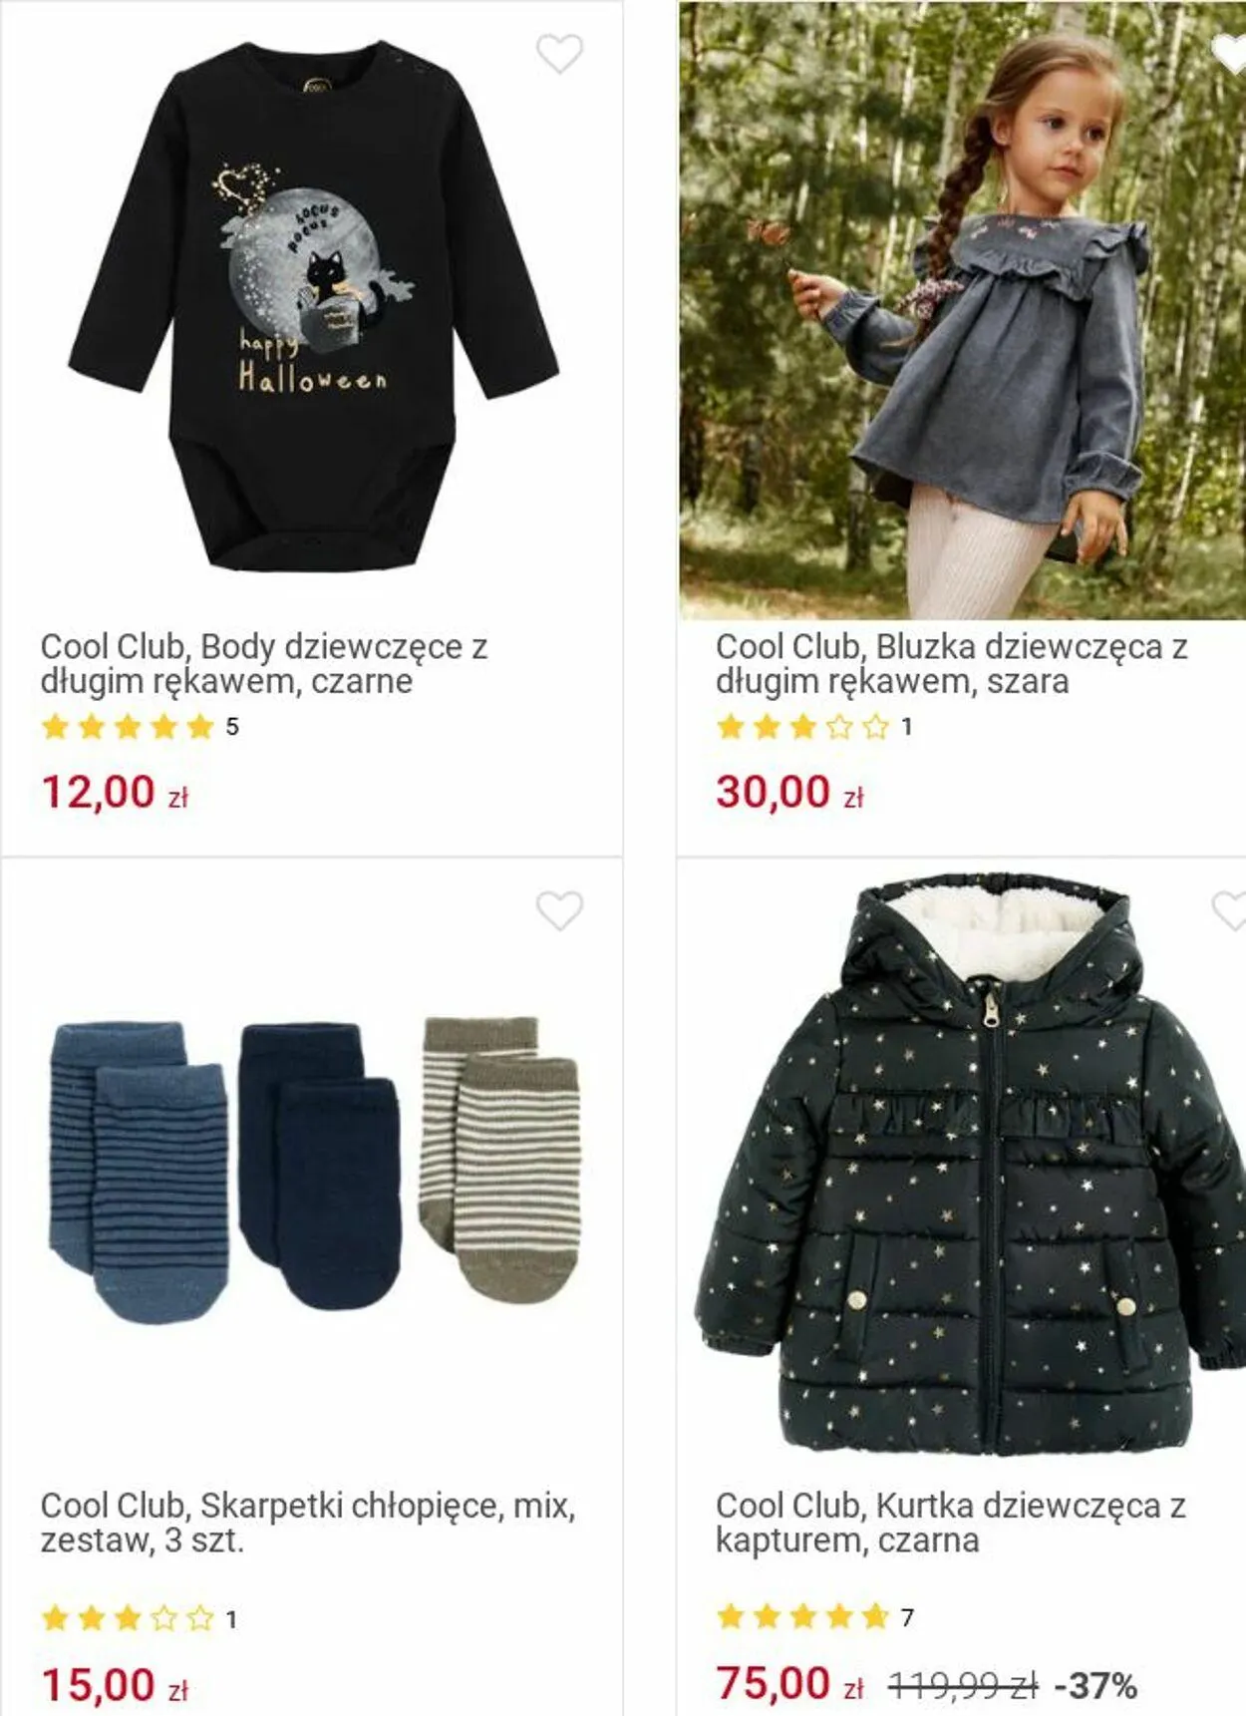Image resolution: width=1246 pixels, height=1716 pixels.
Task: Favorite the black hooded jacket
Action: click(1230, 910)
